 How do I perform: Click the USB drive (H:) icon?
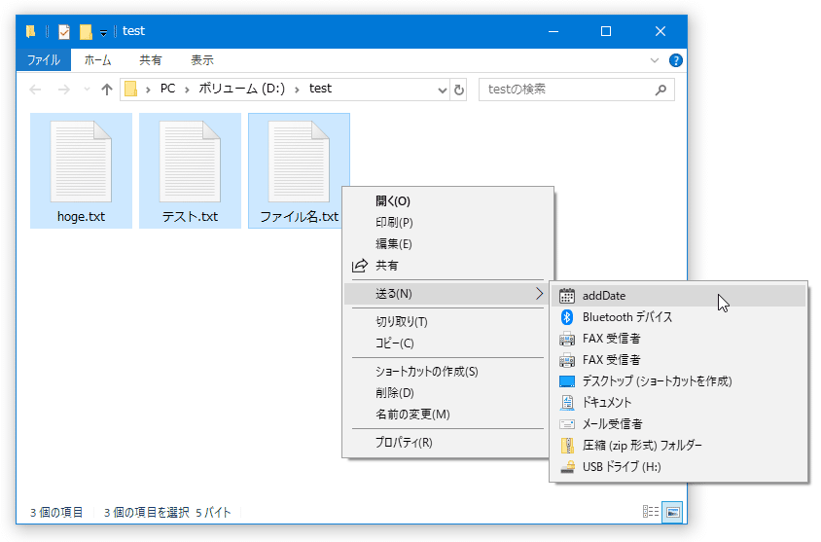tap(567, 467)
